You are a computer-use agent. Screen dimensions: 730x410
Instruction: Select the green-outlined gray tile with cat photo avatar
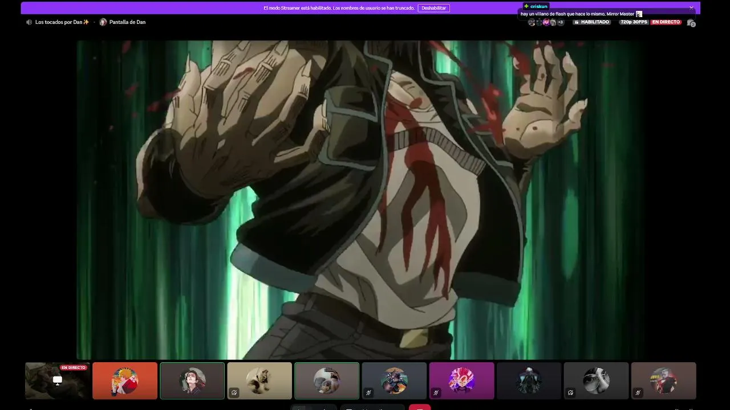(x=327, y=380)
